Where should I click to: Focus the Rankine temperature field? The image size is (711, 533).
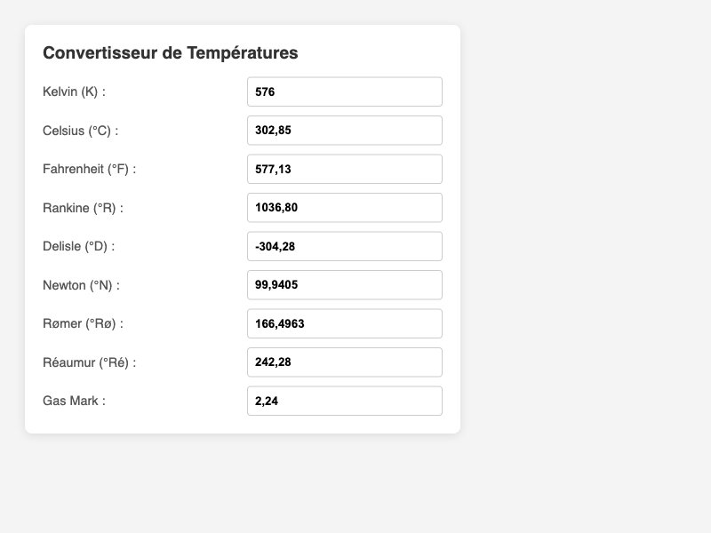point(344,207)
